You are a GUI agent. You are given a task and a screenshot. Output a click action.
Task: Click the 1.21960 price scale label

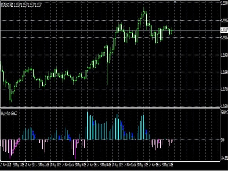click(x=224, y=55)
